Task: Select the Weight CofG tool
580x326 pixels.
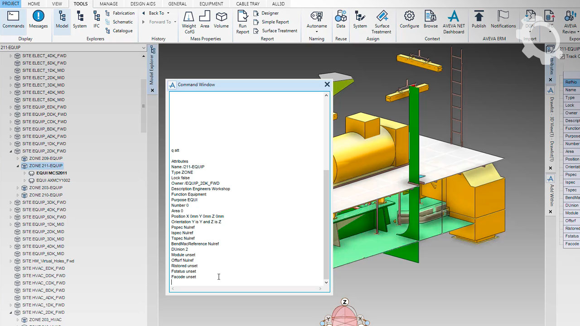Action: (189, 22)
